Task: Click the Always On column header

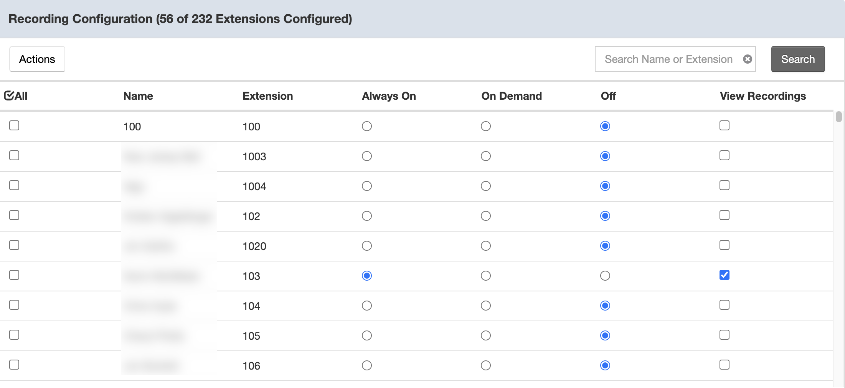Action: tap(389, 96)
